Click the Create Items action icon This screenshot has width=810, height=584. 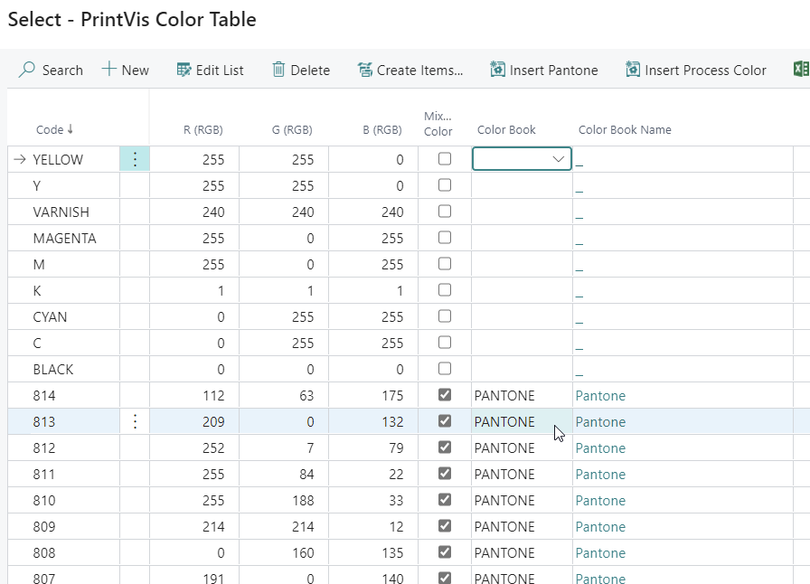coord(365,70)
